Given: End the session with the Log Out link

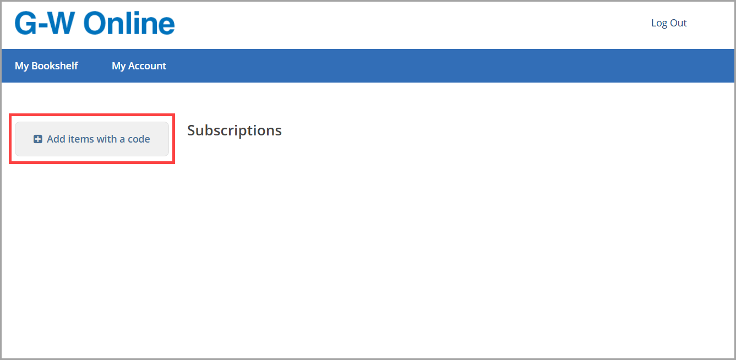Looking at the screenshot, I should 669,23.
